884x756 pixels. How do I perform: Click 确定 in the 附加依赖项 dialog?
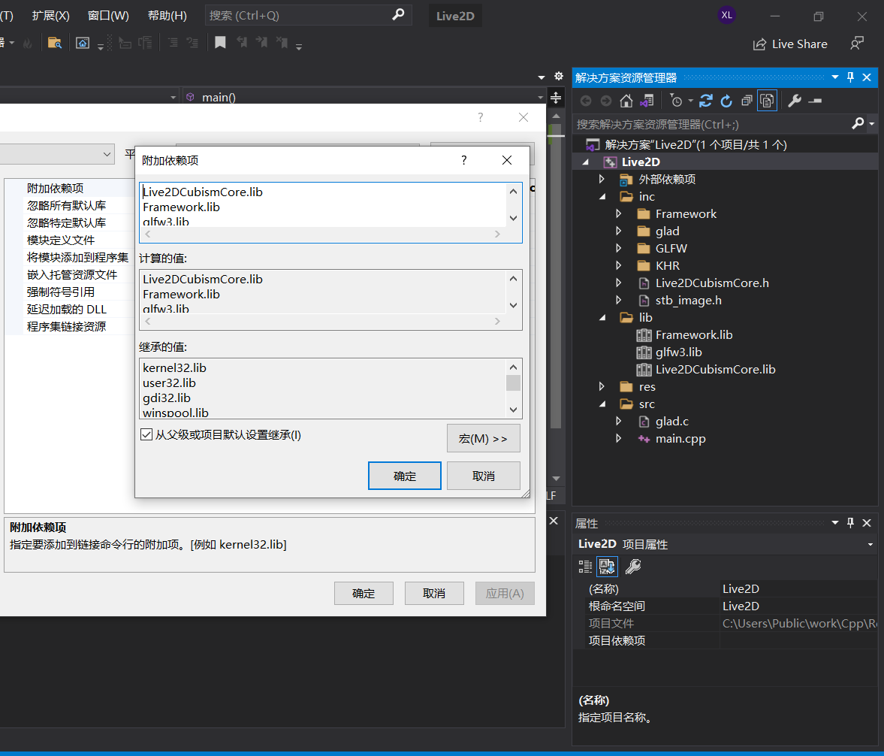tap(404, 476)
